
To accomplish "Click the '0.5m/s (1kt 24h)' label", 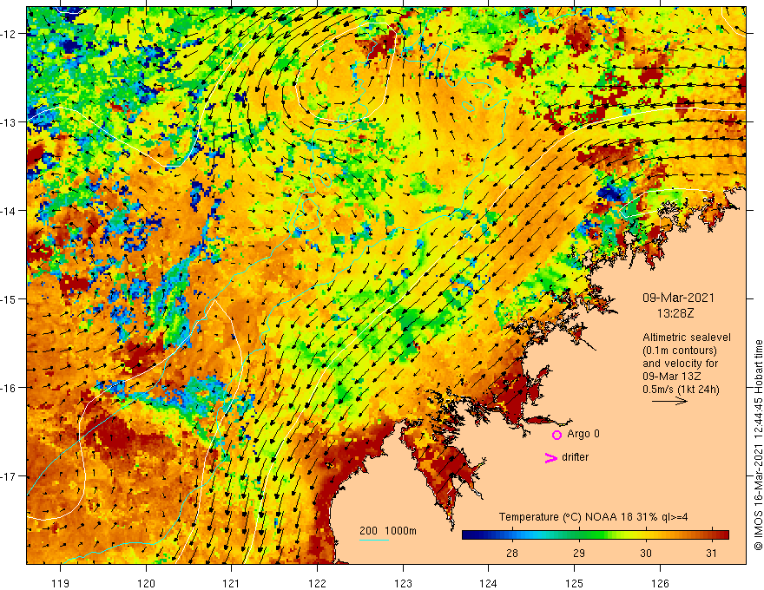I will (681, 389).
